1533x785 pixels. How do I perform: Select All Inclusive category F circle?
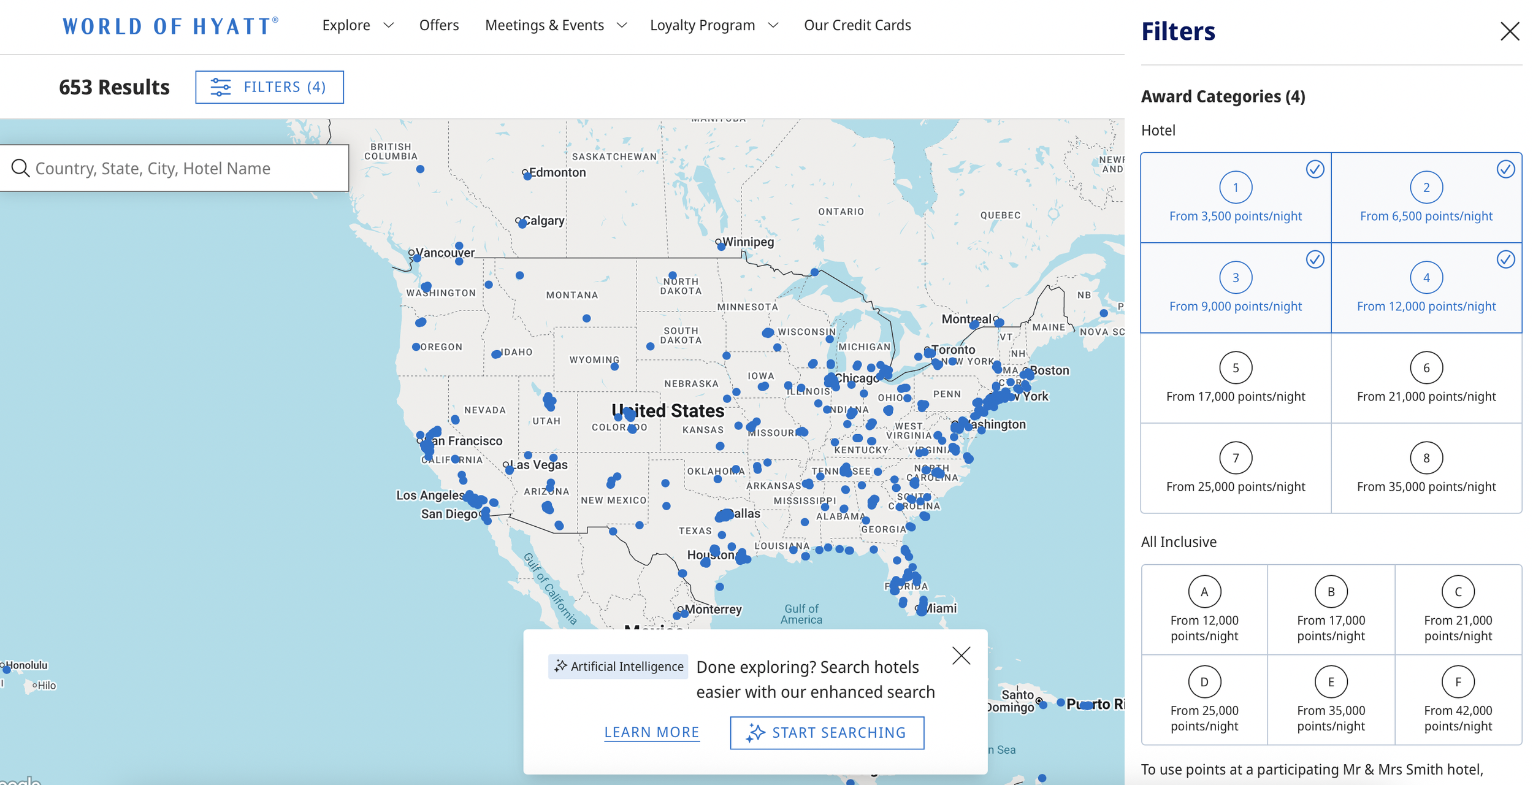(x=1457, y=682)
